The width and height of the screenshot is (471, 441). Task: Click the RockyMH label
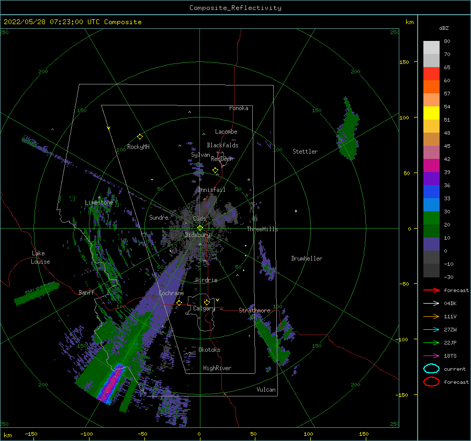(138, 147)
